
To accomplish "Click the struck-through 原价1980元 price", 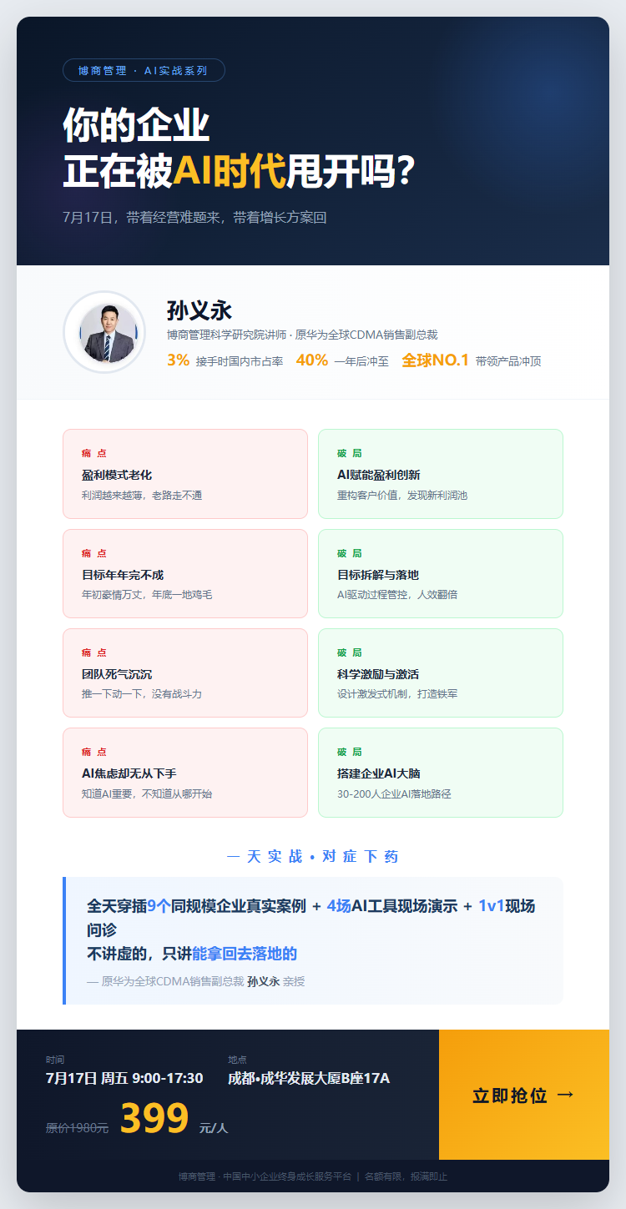I will [x=77, y=1127].
